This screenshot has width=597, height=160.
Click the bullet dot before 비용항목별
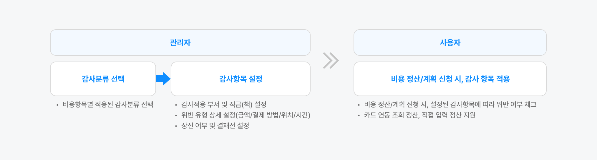tap(57, 105)
